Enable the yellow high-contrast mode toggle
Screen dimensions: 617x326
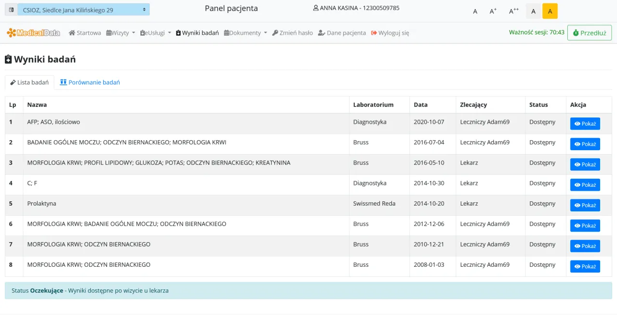click(550, 11)
